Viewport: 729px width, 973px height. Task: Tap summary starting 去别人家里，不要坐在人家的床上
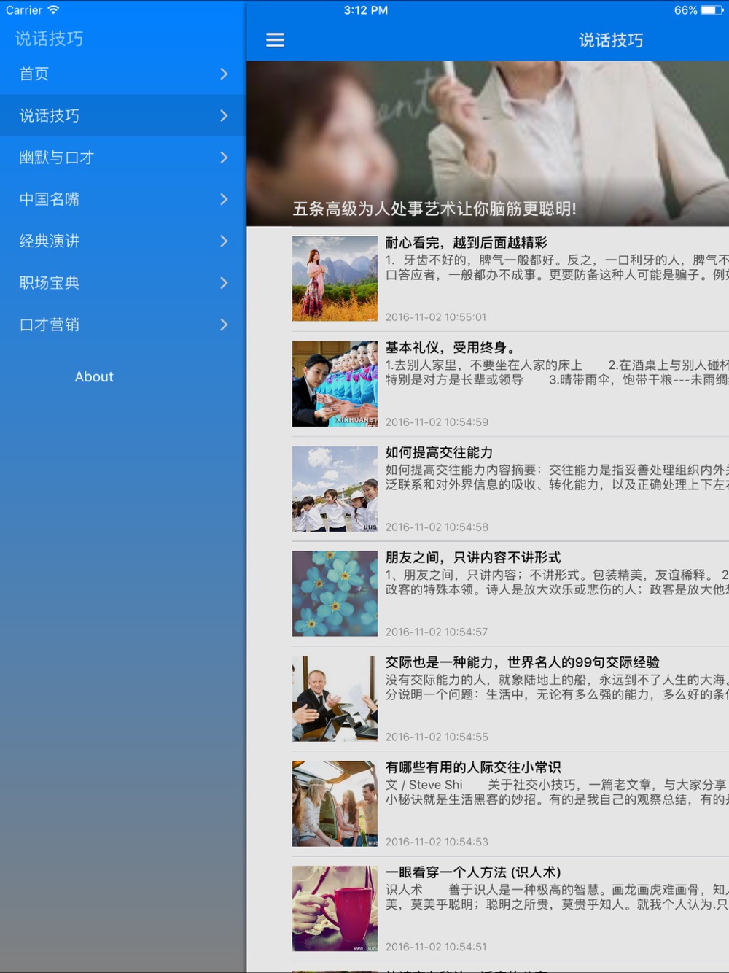(557, 373)
